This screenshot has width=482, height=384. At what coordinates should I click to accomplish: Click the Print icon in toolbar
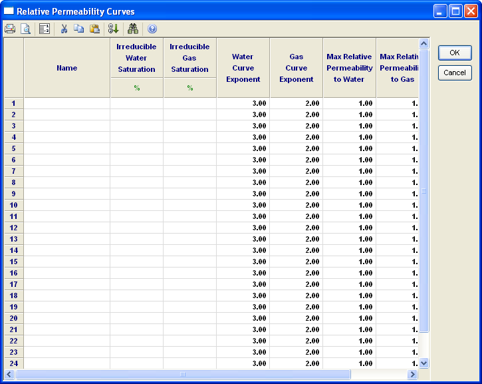pos(10,29)
